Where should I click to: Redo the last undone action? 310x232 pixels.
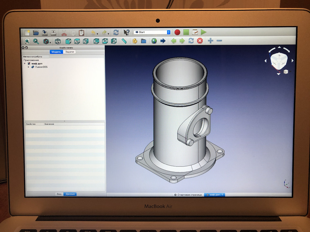pos(104,33)
